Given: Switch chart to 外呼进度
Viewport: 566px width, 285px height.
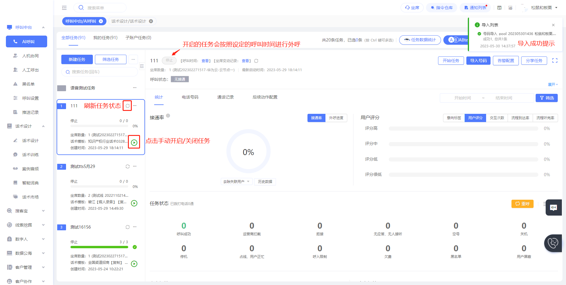Looking at the screenshot, I should click(x=336, y=118).
